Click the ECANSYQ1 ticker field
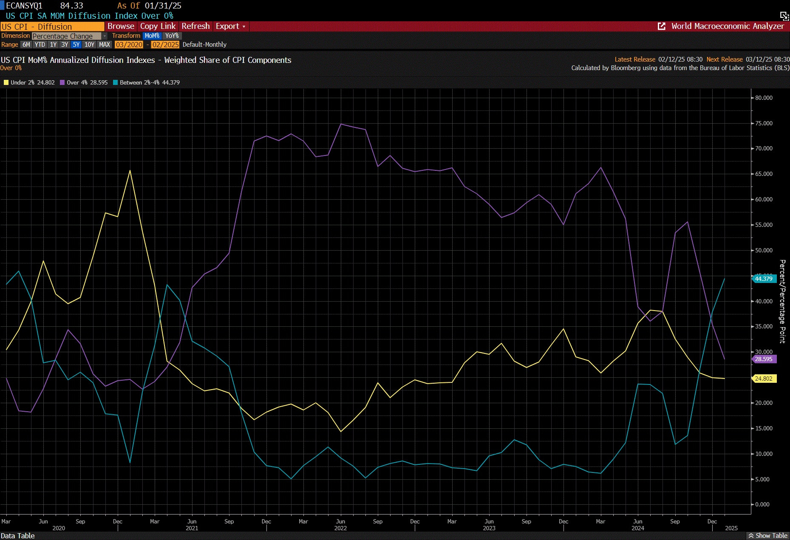The height and width of the screenshot is (540, 790). pos(24,6)
